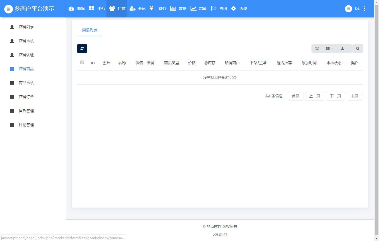Viewport: 379px width, 241px height.
Task: Click the 总库存 column header
Action: 210,63
